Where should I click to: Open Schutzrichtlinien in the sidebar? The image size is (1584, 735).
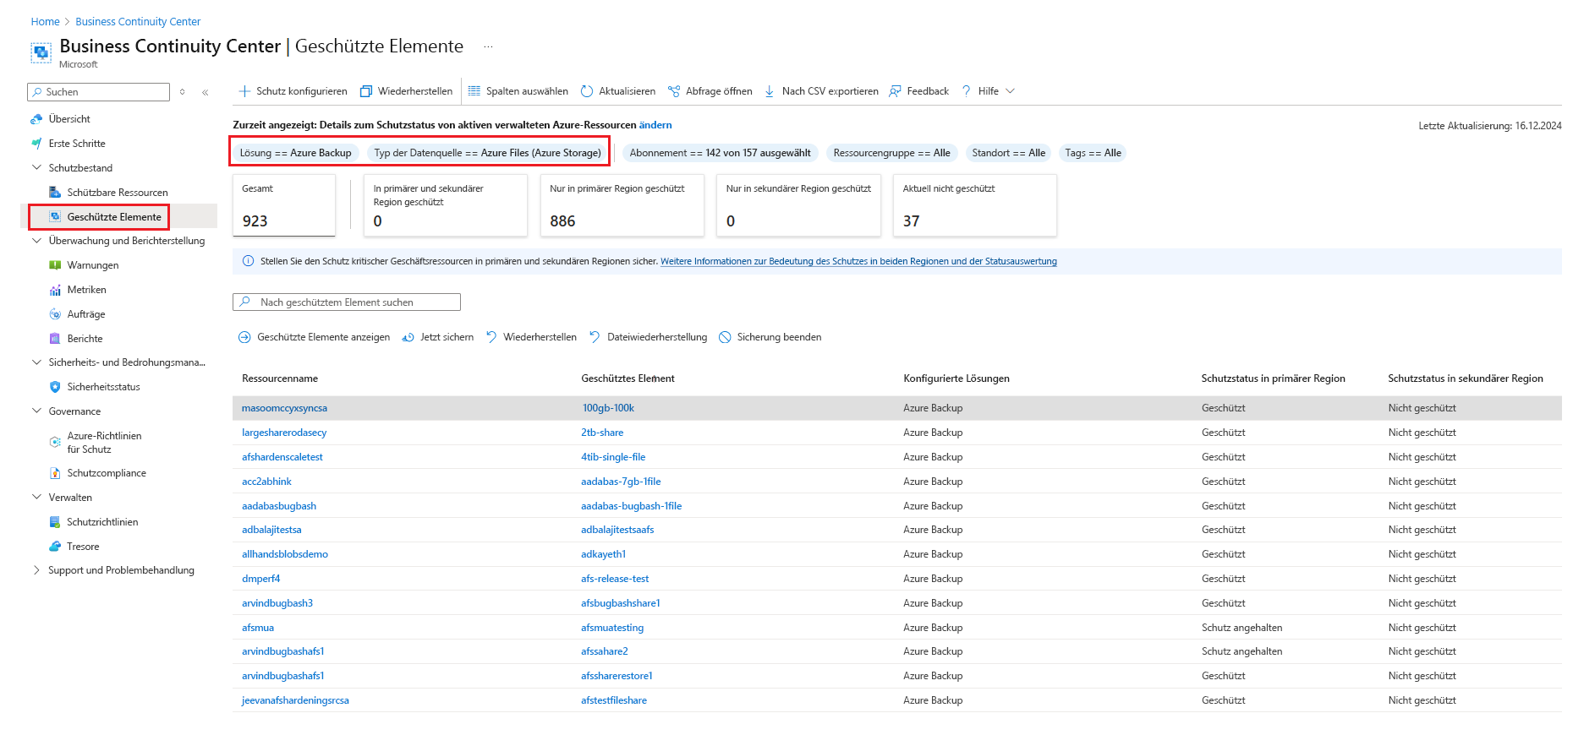[x=102, y=522]
